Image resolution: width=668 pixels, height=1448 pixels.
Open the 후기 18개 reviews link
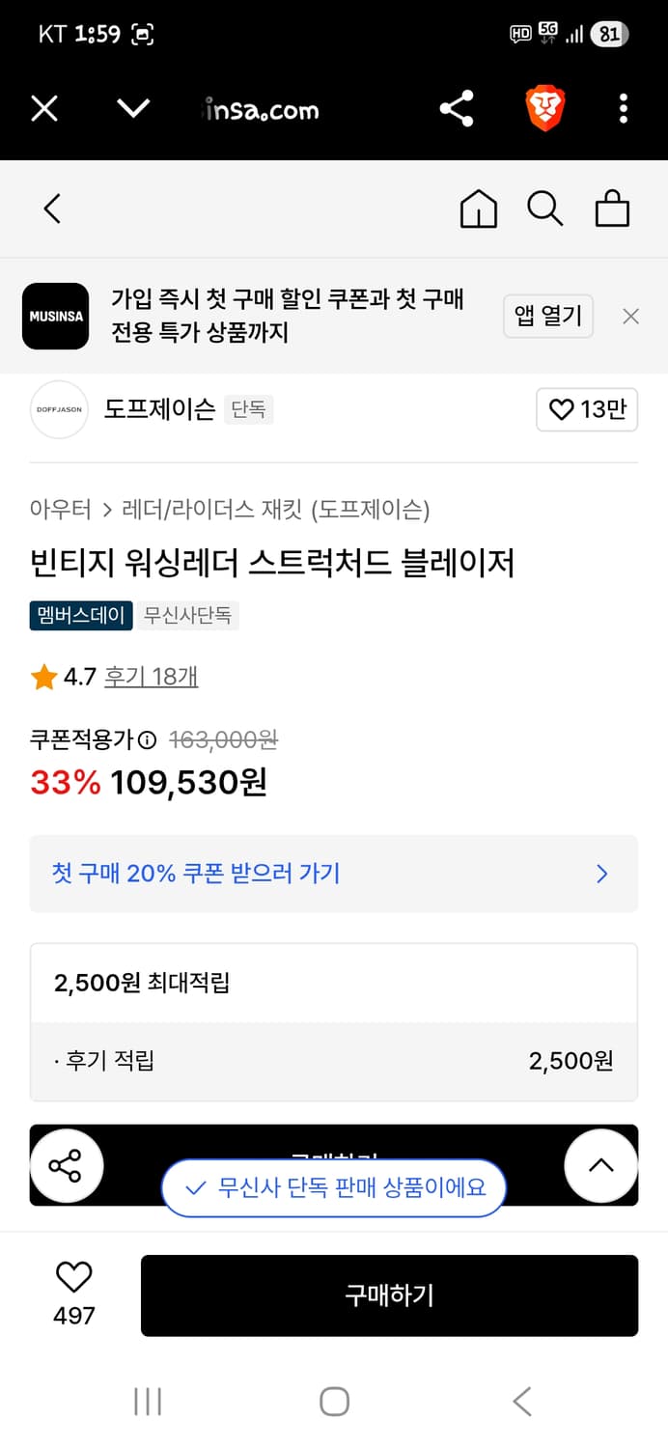point(151,677)
